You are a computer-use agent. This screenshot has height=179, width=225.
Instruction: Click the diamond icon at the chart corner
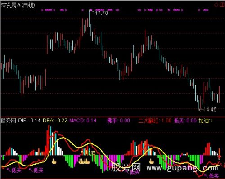(216, 5)
